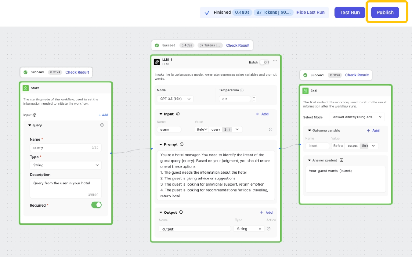This screenshot has width=412, height=257.
Task: Open the Select Mode dropdown in End node
Action: point(357,117)
